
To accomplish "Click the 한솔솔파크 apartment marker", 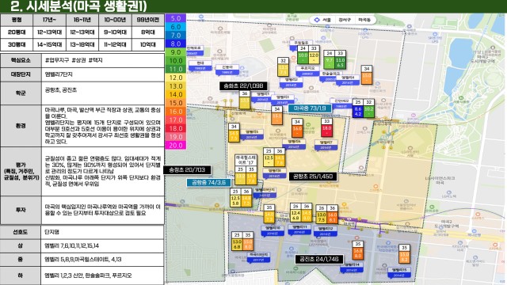I will coord(330,76).
